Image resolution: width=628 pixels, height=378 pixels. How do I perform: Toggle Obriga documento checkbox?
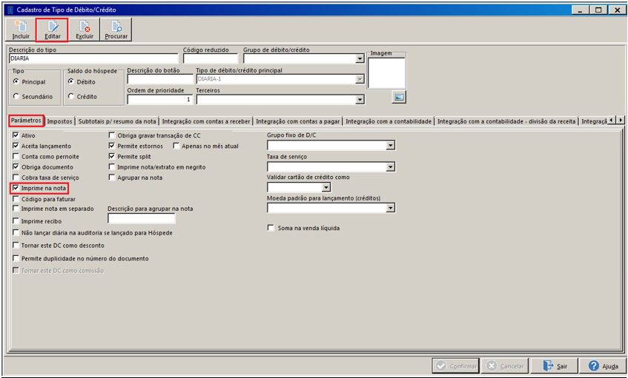[16, 166]
